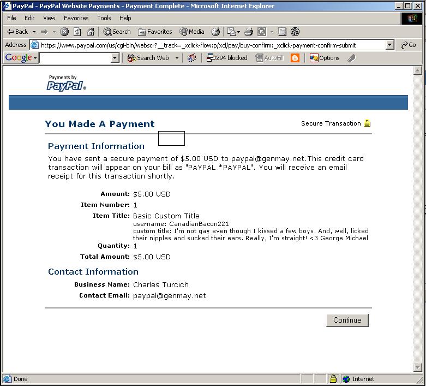Expand the Edit page dropdown arrow
This screenshot has height=386, width=426.
272,32
